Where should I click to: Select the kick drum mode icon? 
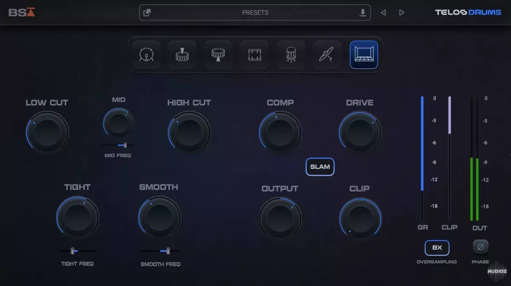pyautogui.click(x=146, y=54)
